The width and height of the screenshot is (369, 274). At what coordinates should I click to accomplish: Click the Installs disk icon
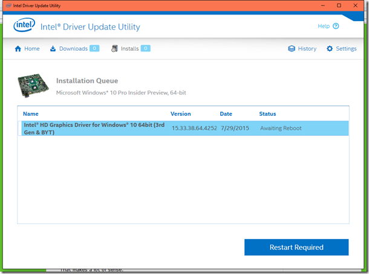[114, 48]
